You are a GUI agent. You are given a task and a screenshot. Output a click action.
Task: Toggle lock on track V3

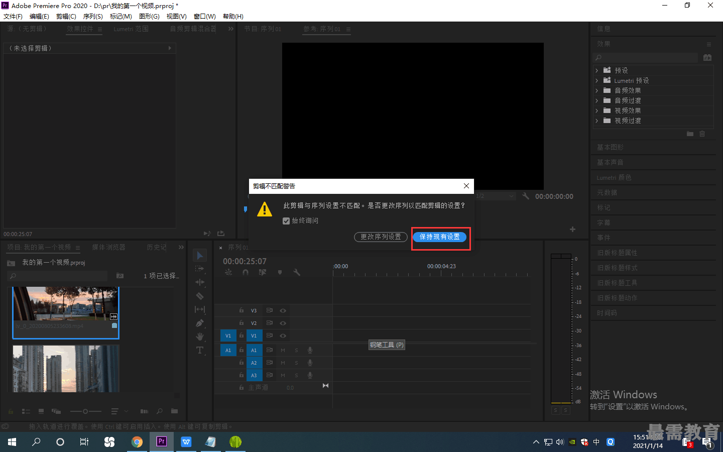pyautogui.click(x=242, y=310)
